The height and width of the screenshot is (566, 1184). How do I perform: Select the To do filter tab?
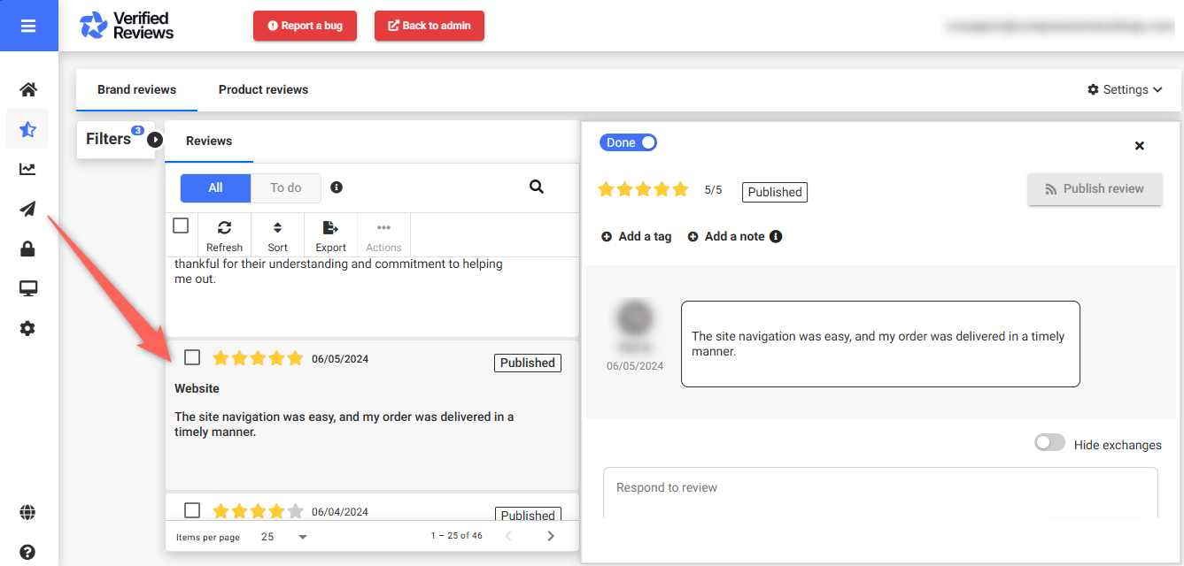285,187
